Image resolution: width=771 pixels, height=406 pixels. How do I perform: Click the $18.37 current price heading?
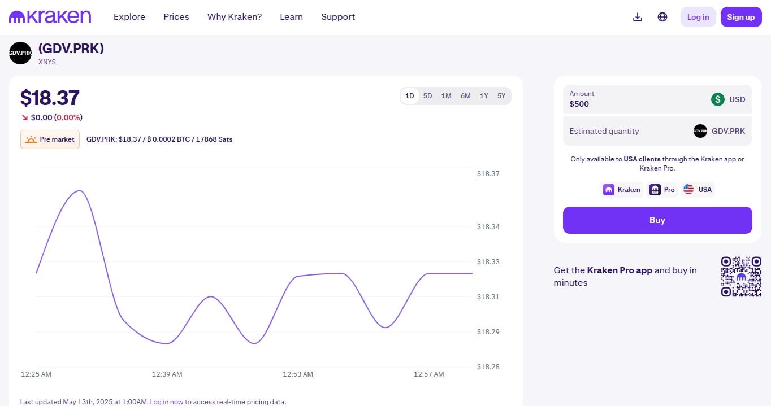point(50,98)
